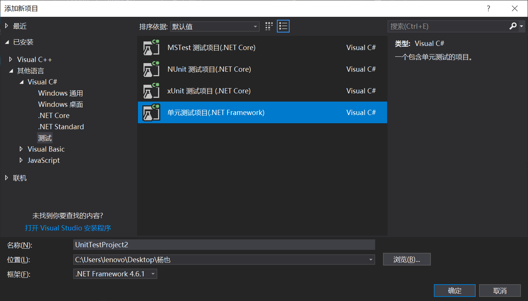Collapse the 已安装 section
This screenshot has height=301, width=528.
pyautogui.click(x=7, y=42)
